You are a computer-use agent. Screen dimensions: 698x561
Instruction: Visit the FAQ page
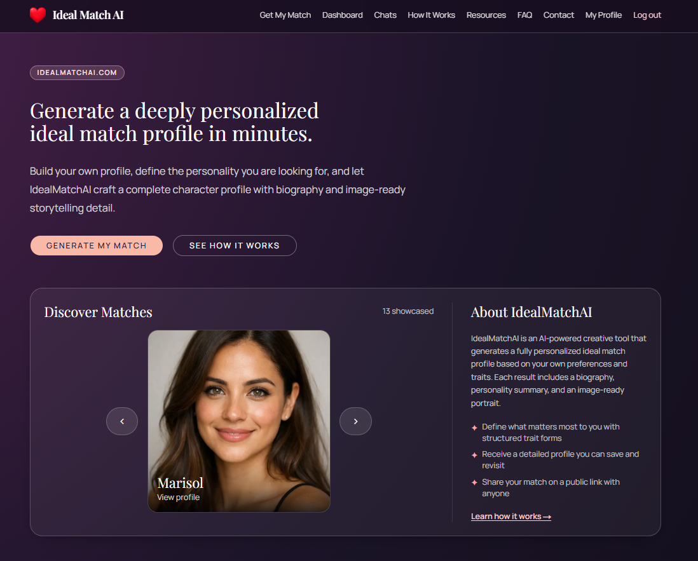pyautogui.click(x=524, y=15)
